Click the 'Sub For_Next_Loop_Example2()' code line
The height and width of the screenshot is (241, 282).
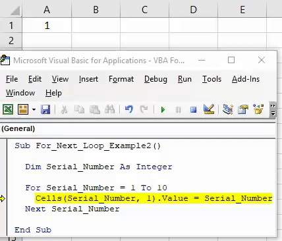(88, 146)
